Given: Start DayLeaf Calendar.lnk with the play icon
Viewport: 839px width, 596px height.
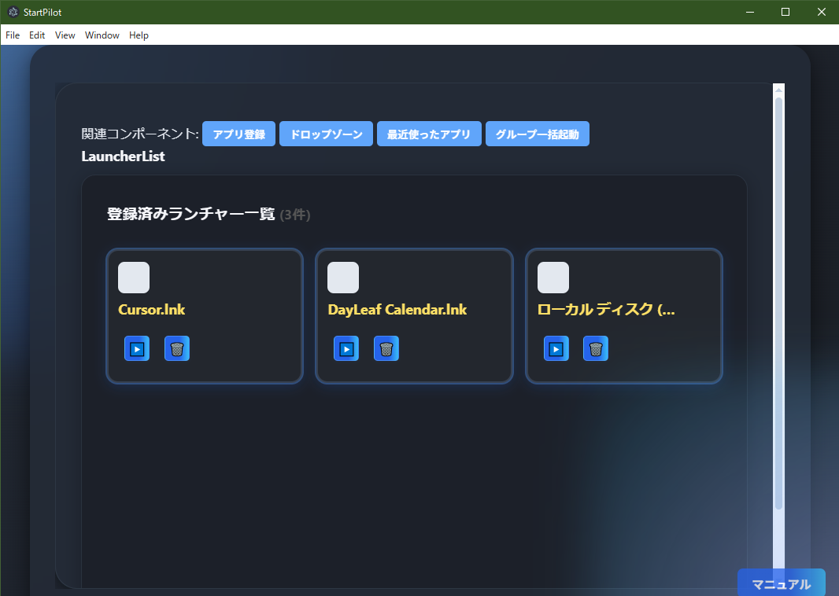Looking at the screenshot, I should click(346, 348).
